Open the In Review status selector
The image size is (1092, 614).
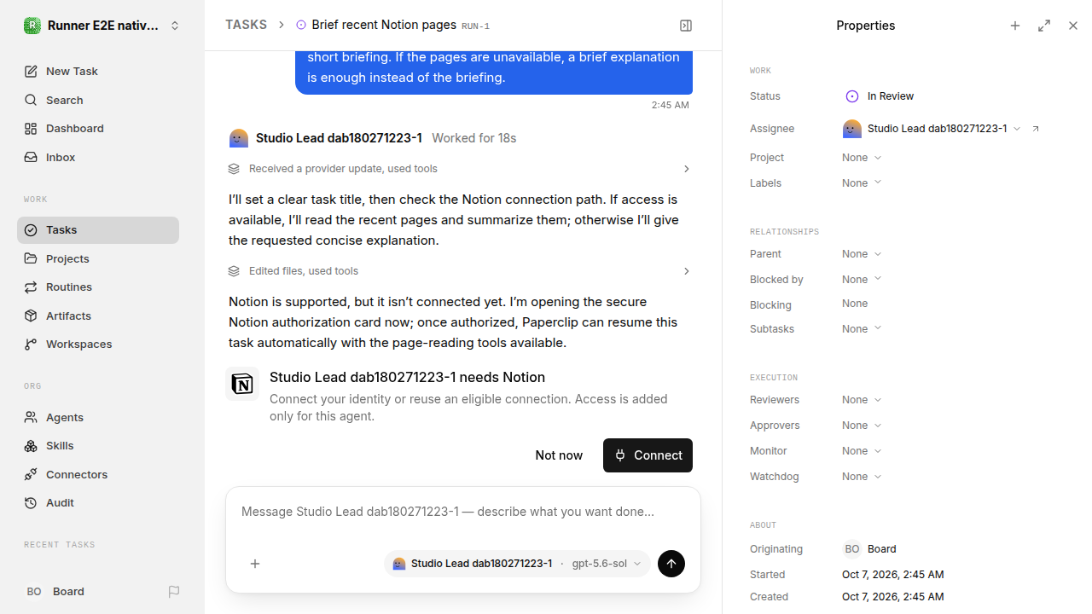tap(880, 96)
